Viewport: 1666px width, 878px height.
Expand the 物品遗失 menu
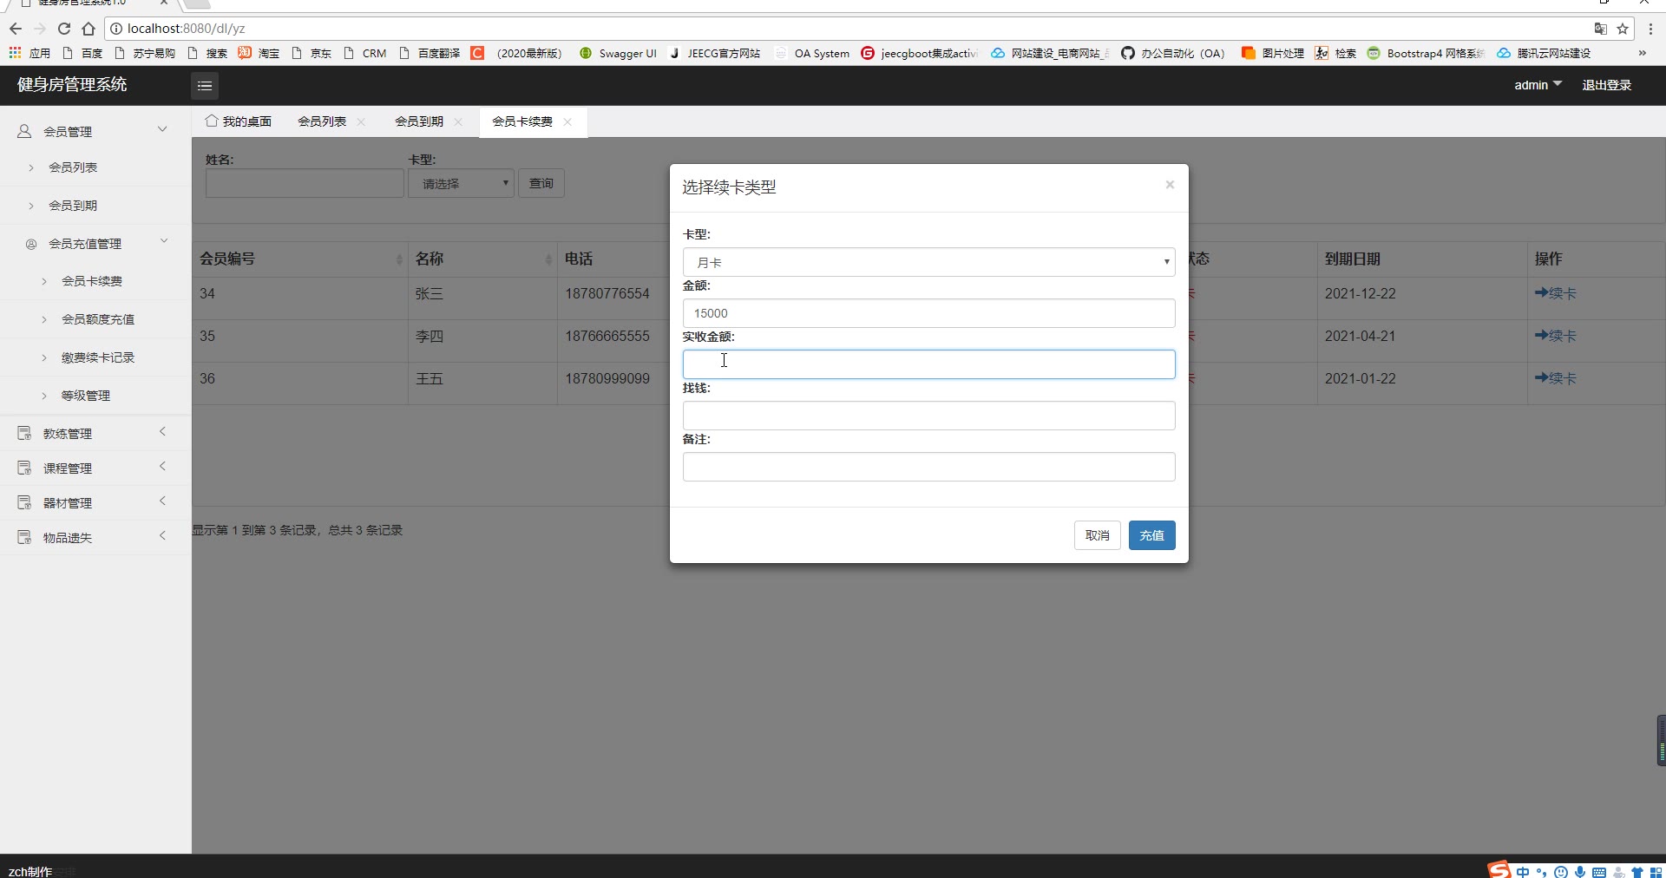(162, 535)
